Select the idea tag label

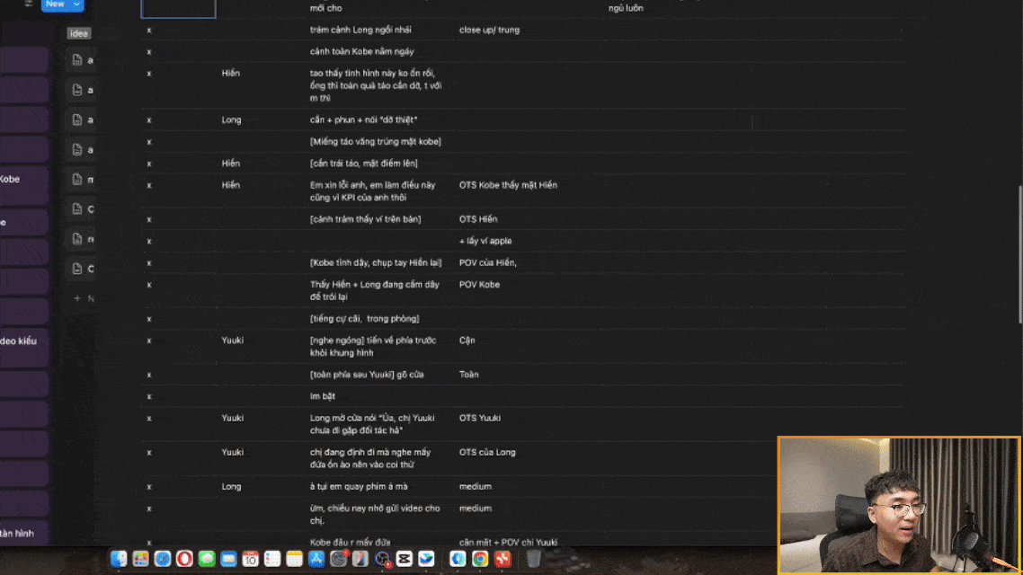click(79, 33)
